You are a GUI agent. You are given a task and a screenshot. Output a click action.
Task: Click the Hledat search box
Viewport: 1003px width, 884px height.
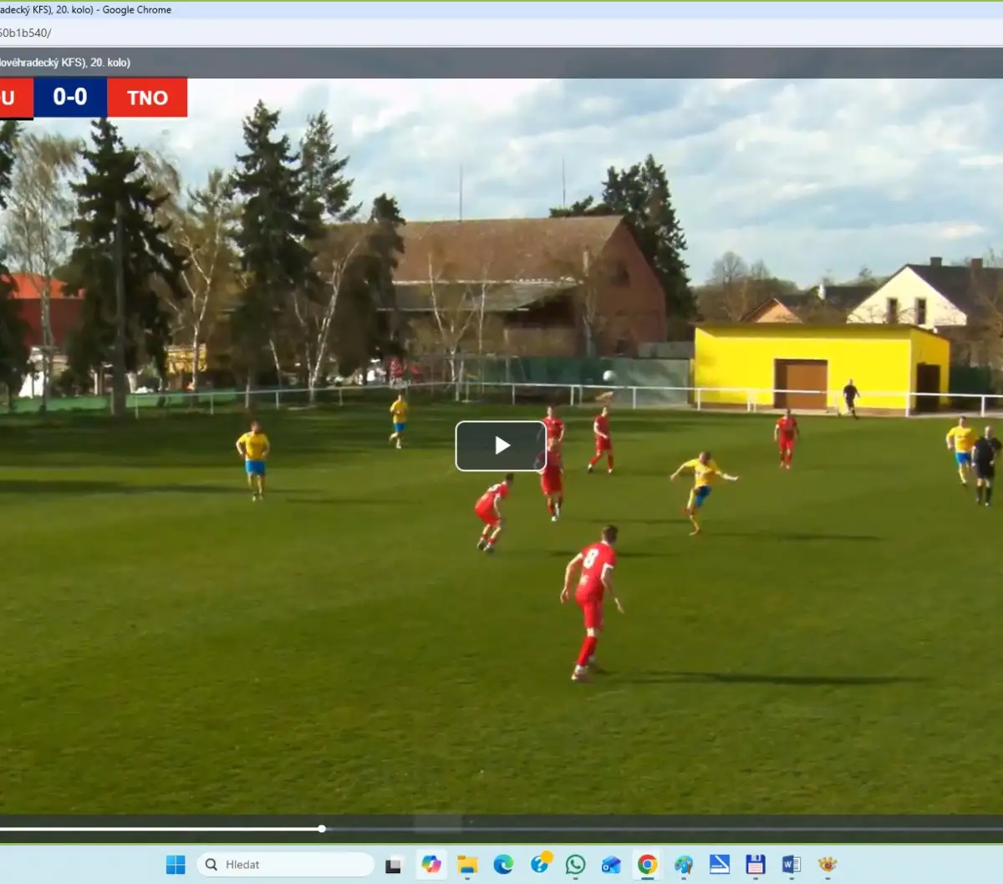284,864
